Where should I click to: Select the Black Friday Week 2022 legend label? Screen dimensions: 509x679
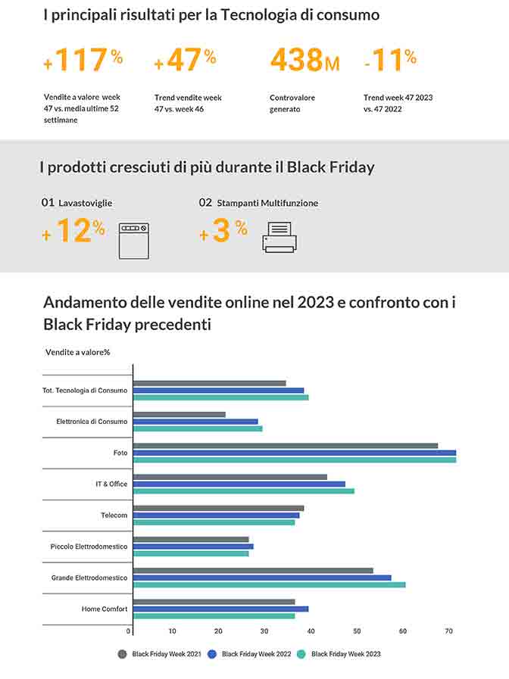(x=256, y=653)
